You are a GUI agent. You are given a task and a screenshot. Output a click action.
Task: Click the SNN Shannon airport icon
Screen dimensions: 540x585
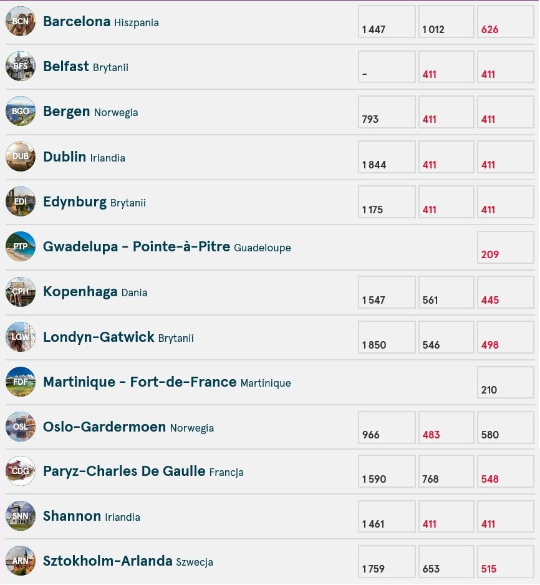pos(21,516)
